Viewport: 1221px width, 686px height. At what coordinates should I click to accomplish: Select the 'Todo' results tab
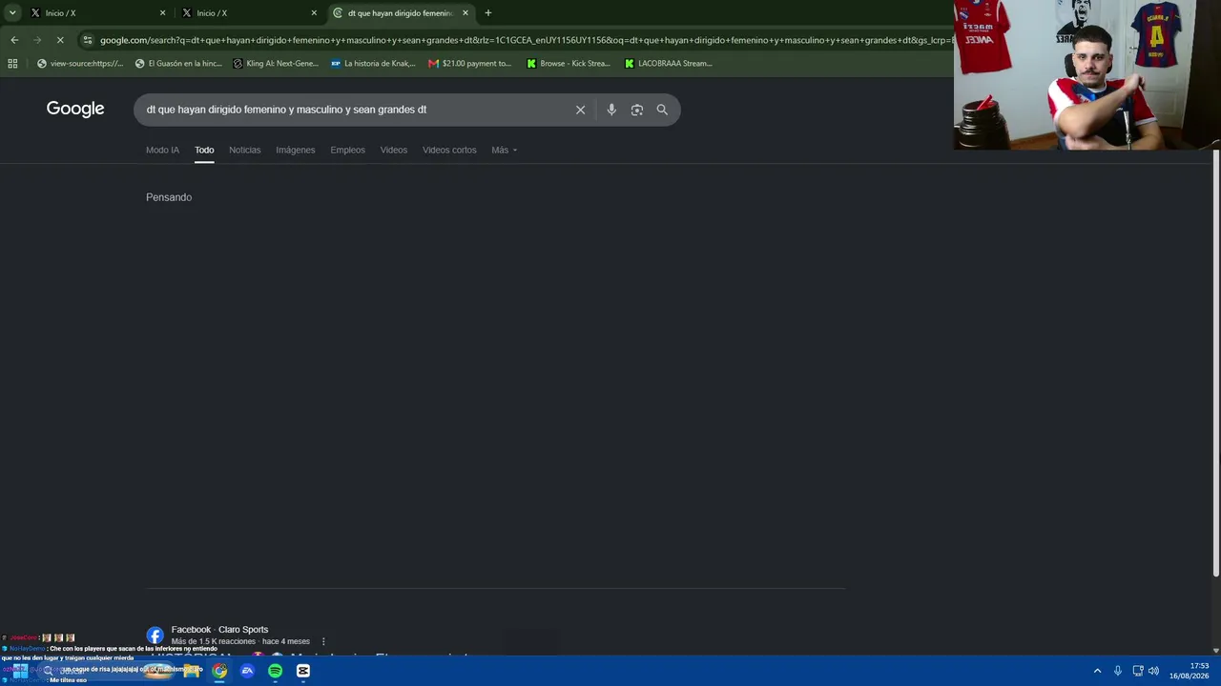(x=204, y=150)
